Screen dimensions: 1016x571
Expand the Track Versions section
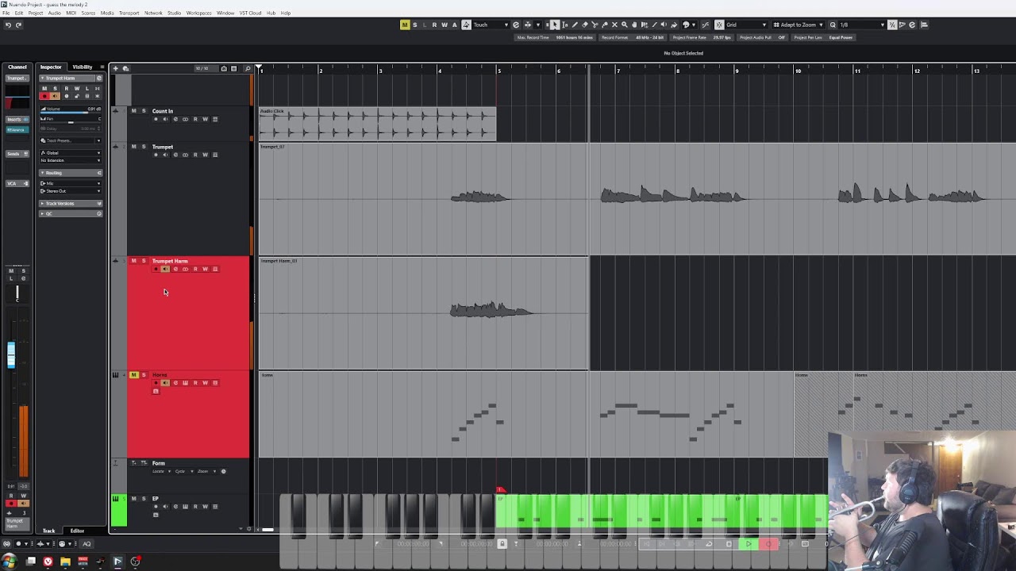click(71, 204)
